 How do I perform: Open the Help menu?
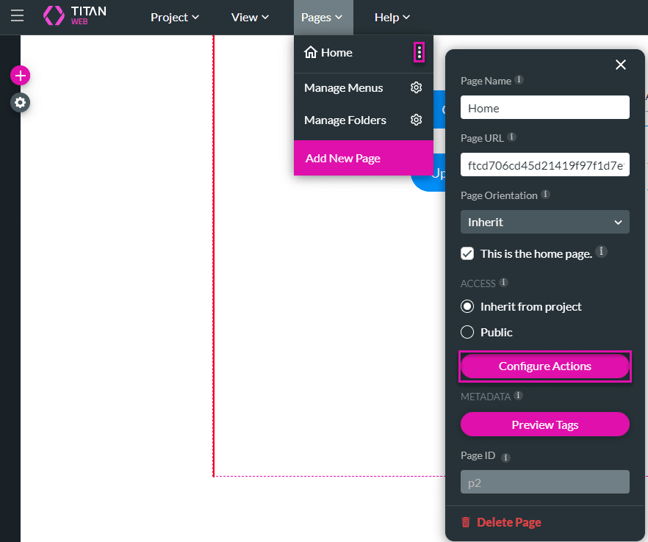click(x=392, y=17)
